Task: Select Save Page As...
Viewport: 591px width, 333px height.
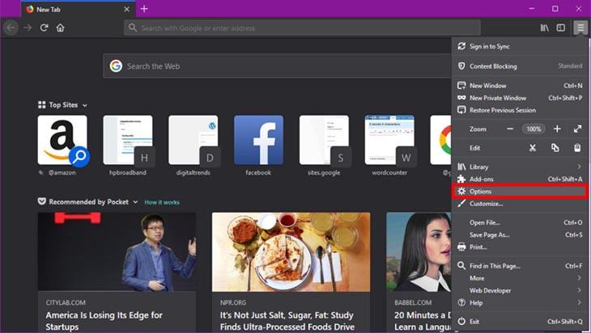Action: 520,234
